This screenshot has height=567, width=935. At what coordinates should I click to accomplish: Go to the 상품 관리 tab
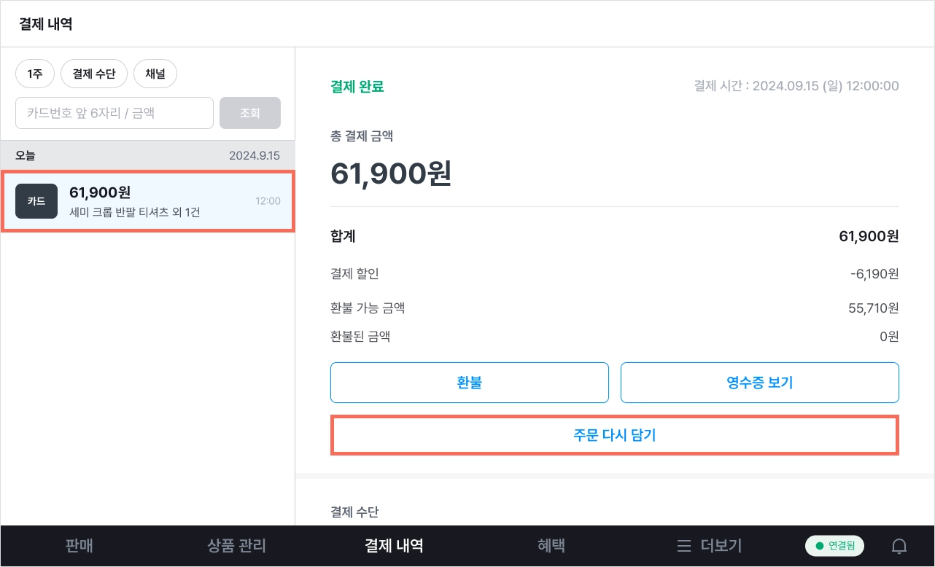(236, 545)
